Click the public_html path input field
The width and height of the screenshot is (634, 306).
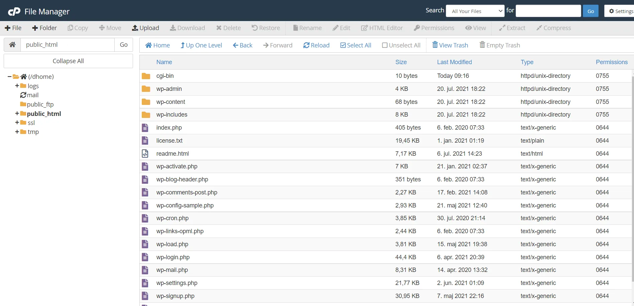tap(68, 45)
